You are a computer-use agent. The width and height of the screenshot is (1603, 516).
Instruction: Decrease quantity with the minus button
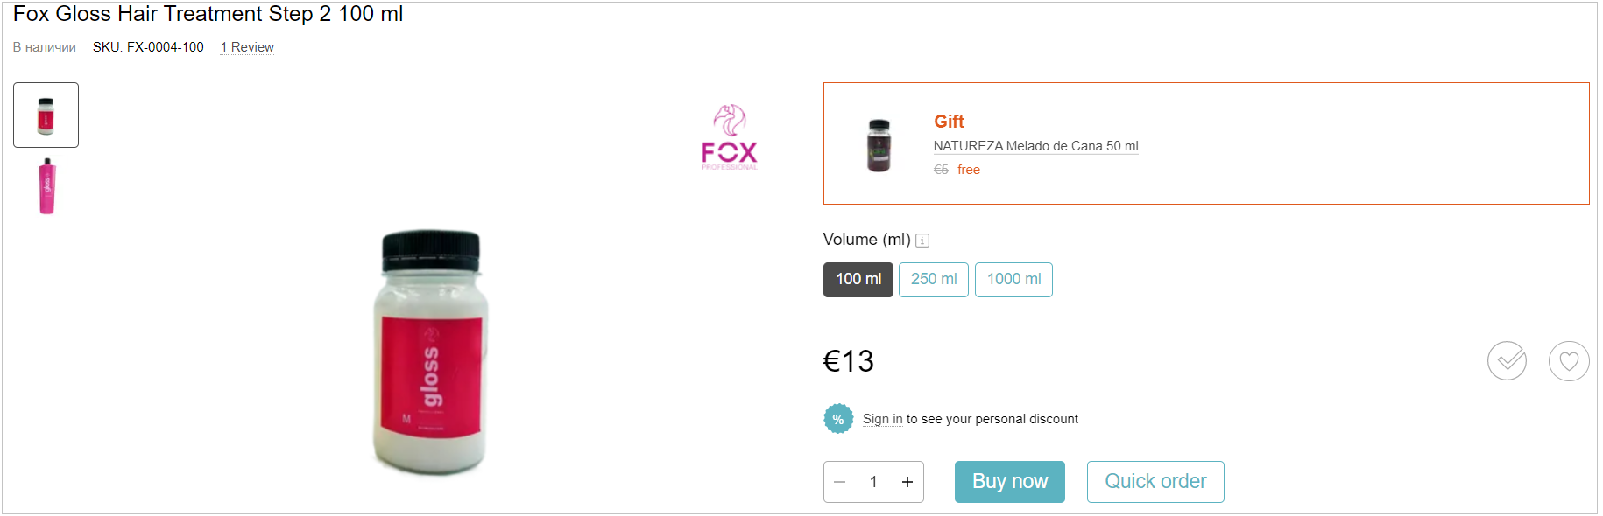coord(840,482)
